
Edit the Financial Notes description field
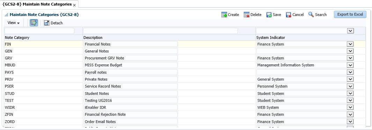coord(131,44)
